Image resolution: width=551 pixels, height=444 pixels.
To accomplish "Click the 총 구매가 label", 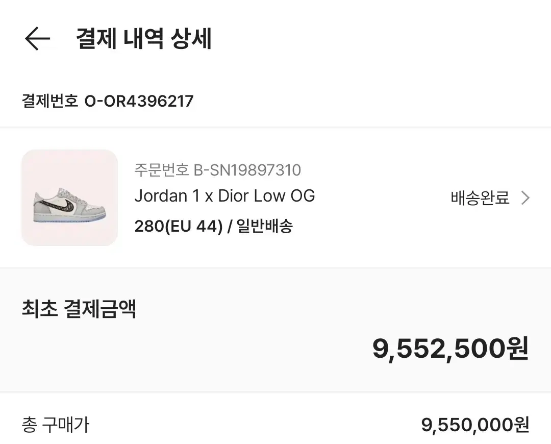I will click(x=55, y=425).
